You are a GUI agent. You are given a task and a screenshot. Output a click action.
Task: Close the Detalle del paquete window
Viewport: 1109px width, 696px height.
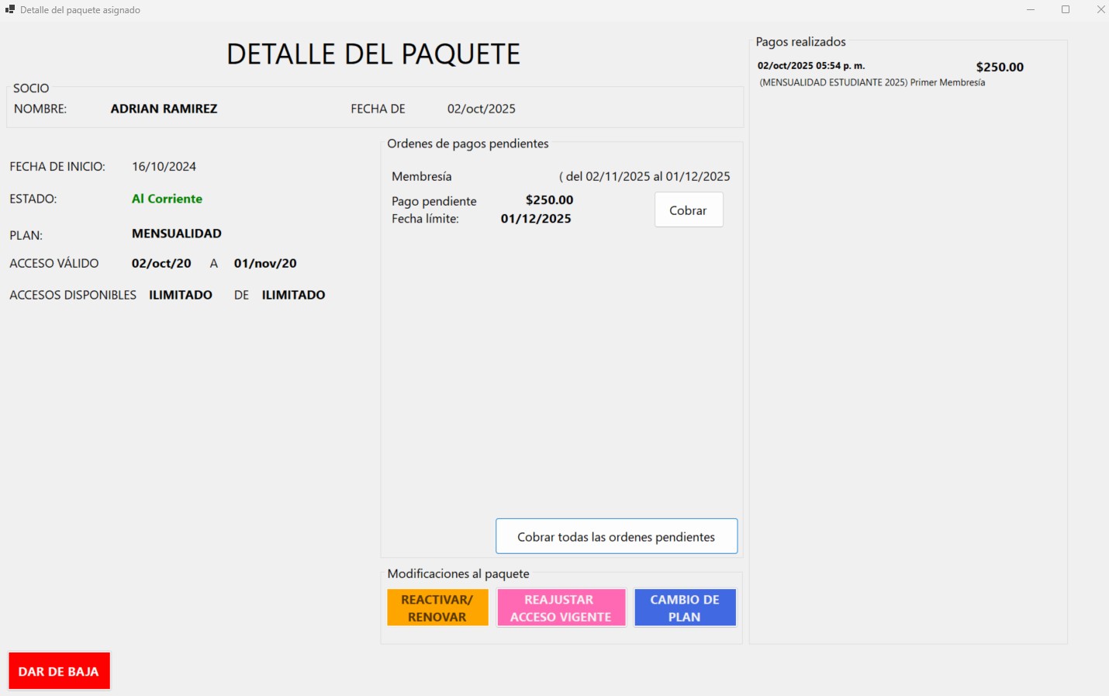coord(1100,10)
